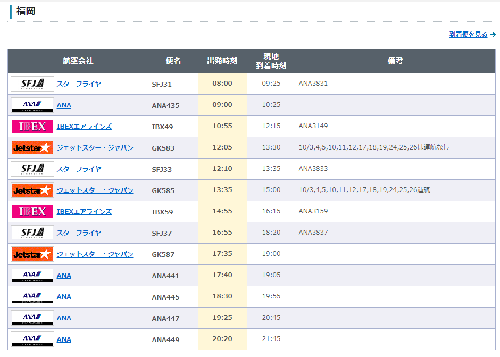Open スターフライヤー link for flight SFJ33
500x357 pixels.
[82, 169]
